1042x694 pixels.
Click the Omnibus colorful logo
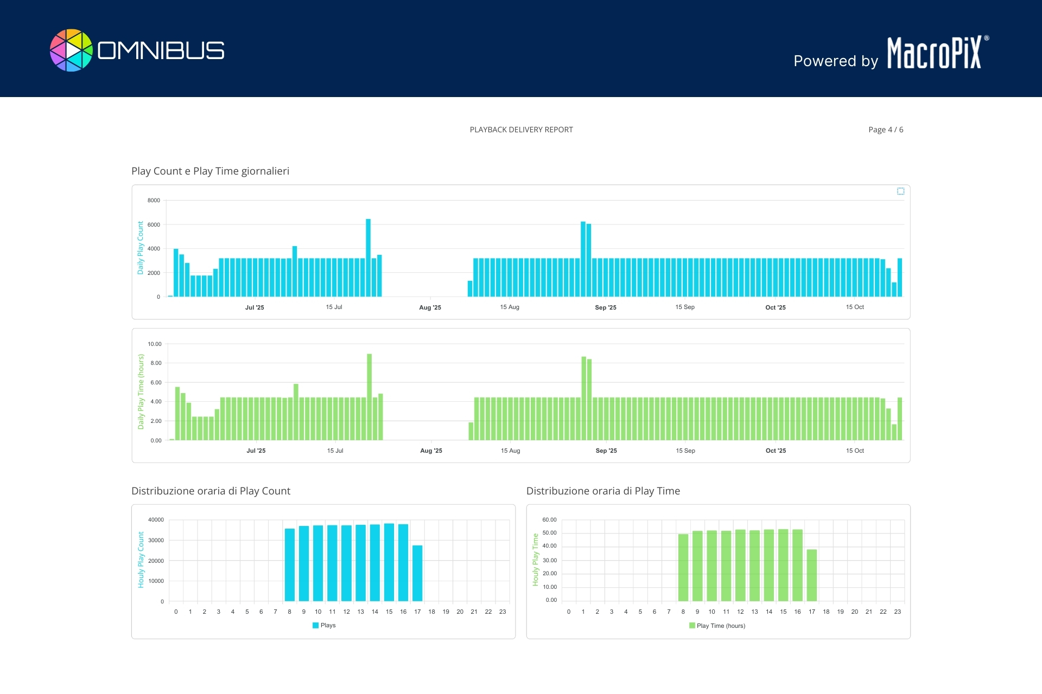pos(72,50)
